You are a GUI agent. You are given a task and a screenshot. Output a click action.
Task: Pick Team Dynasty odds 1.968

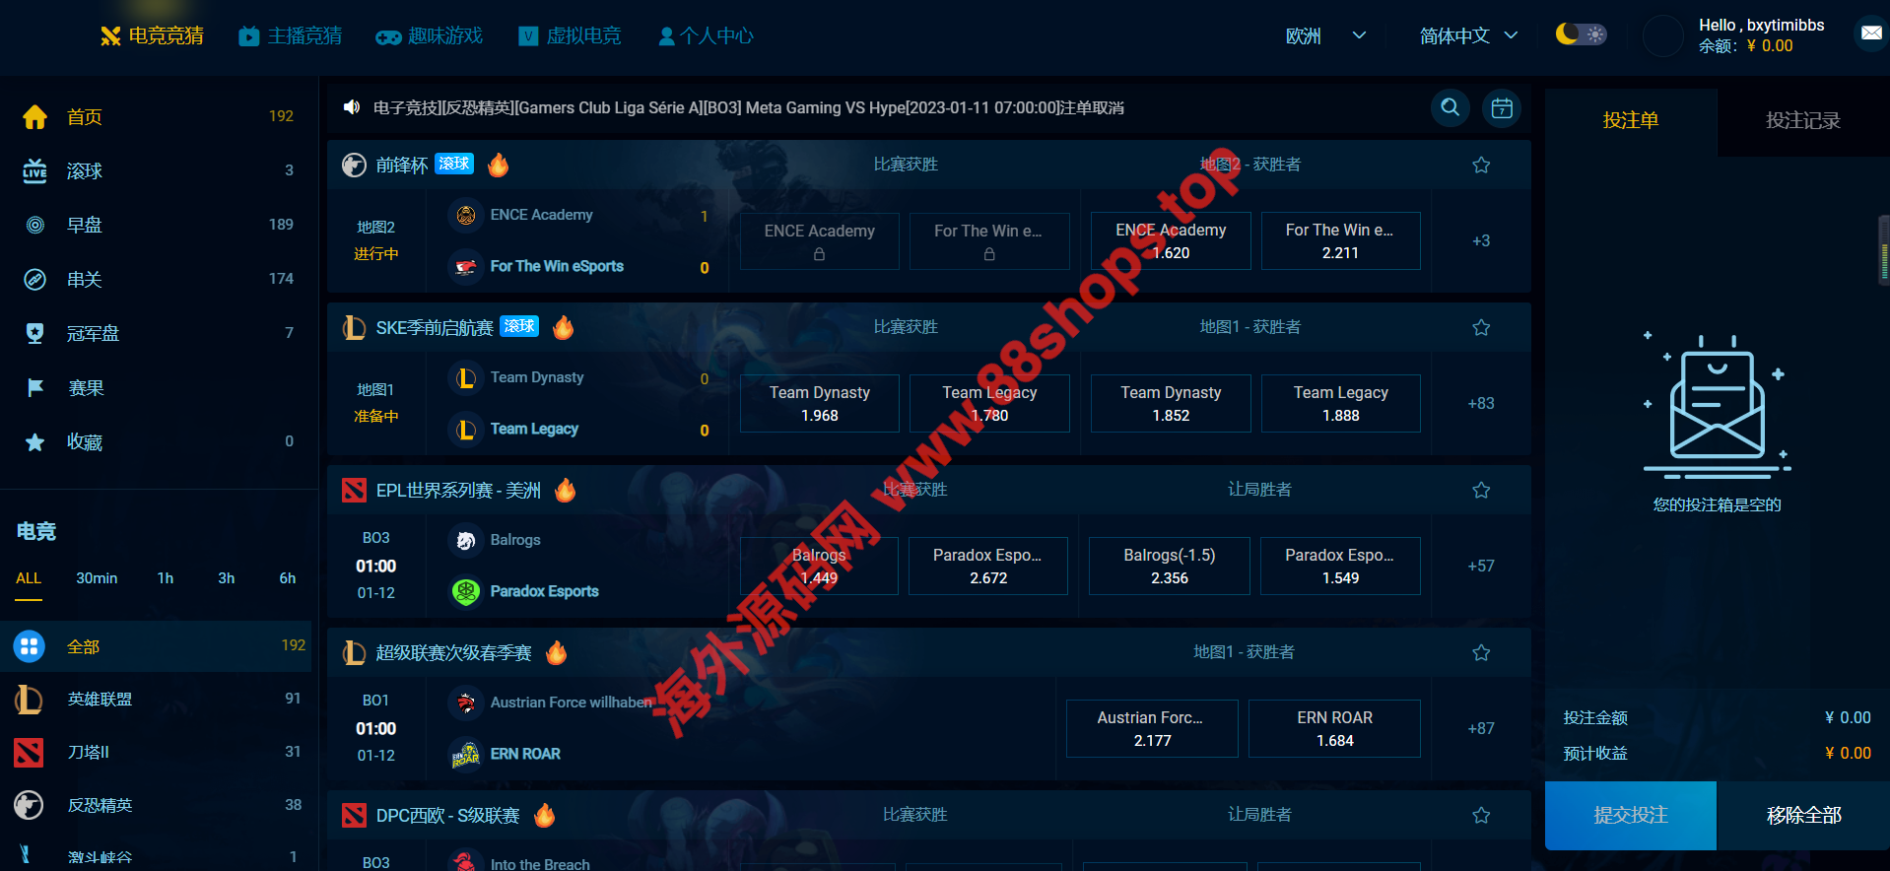pyautogui.click(x=819, y=404)
